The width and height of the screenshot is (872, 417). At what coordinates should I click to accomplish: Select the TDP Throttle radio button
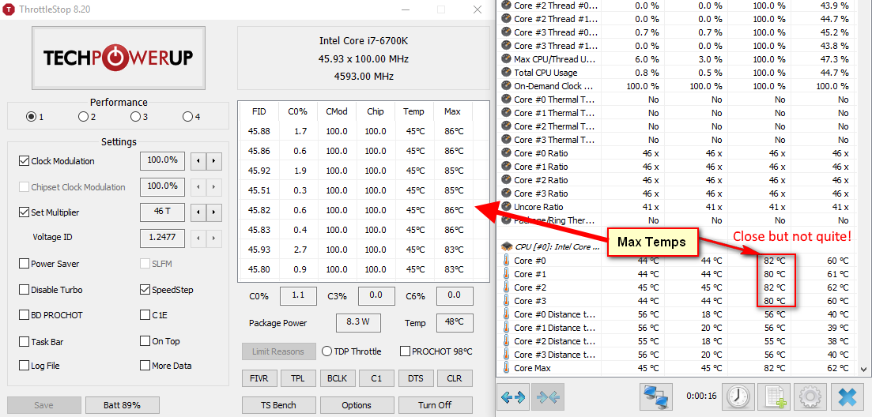pos(327,351)
